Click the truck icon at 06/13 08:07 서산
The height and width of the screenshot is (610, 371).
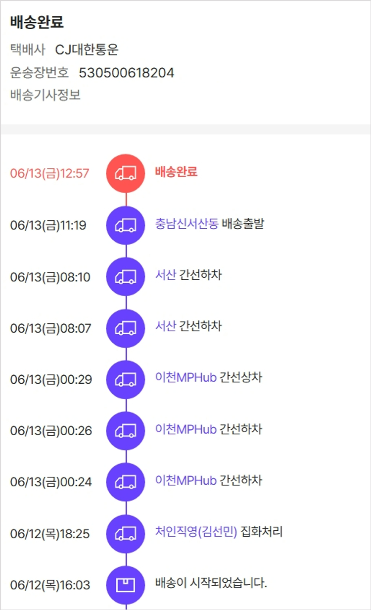pos(126,328)
